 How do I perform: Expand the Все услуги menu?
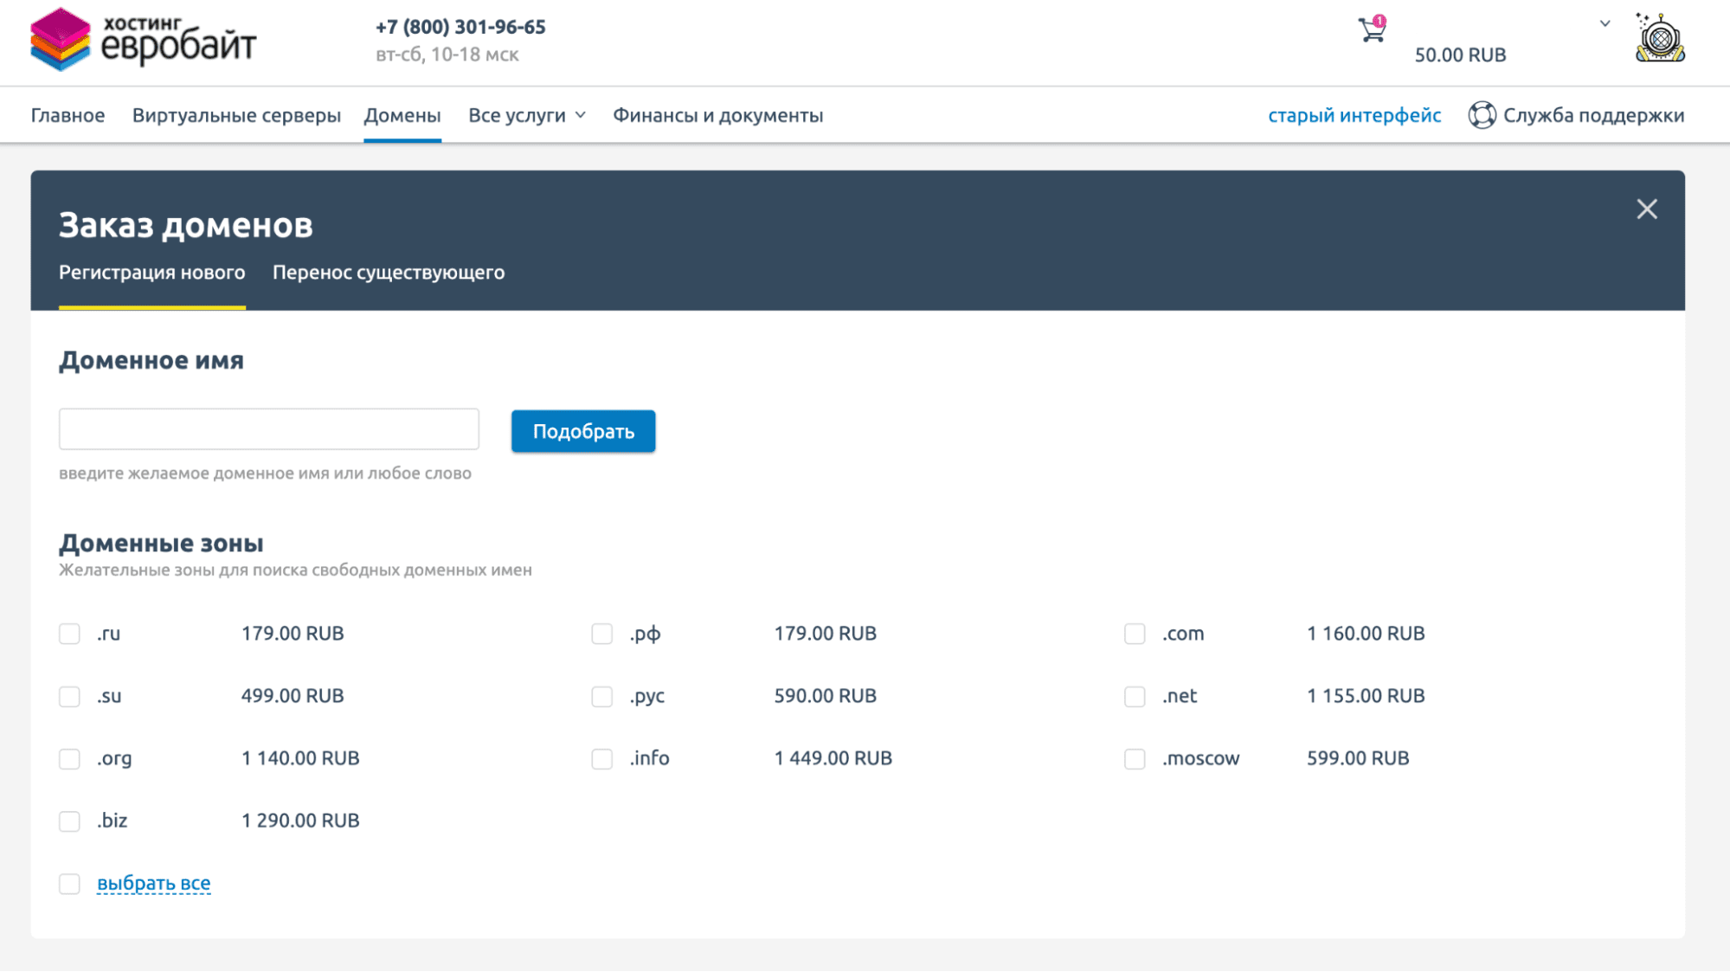(x=526, y=115)
